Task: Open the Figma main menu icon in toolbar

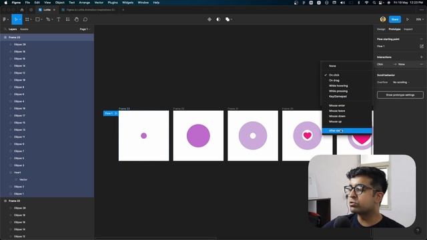Action: tap(5, 19)
